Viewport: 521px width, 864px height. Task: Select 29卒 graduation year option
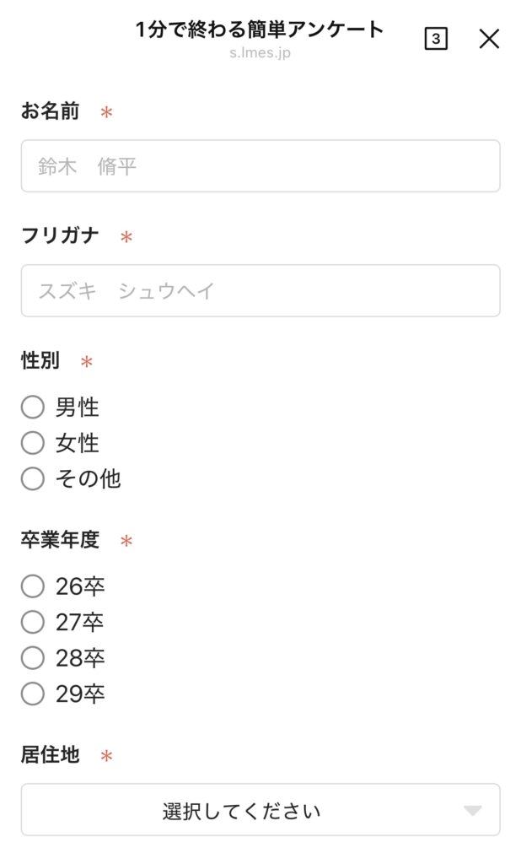coord(33,694)
